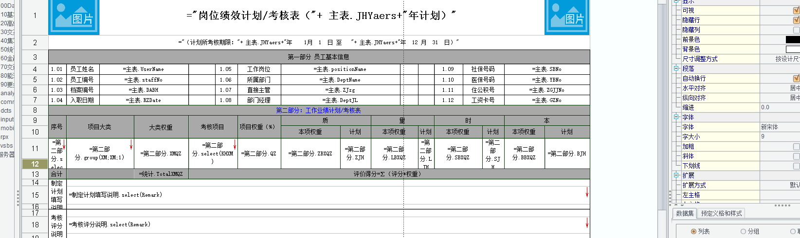Select the 第一部分 员工基本信息 header cell
The height and width of the screenshot is (238, 800).
click(319, 57)
